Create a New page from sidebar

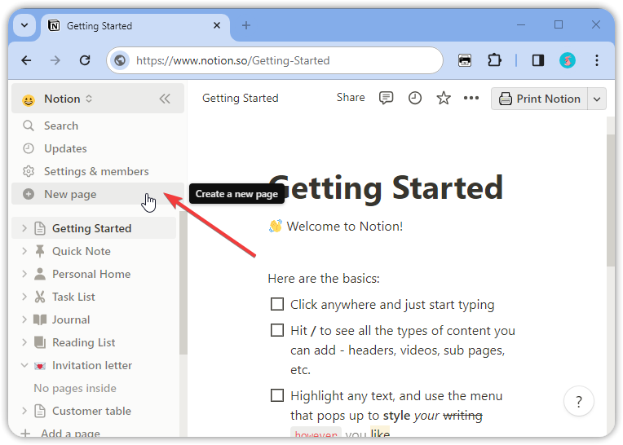click(98, 194)
